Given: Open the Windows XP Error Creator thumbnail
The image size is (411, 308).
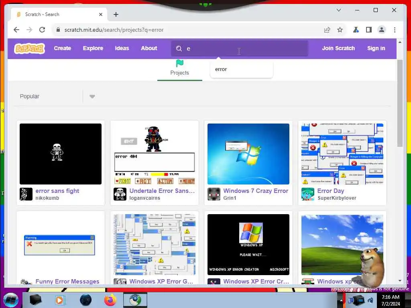Looking at the screenshot, I should (248, 245).
